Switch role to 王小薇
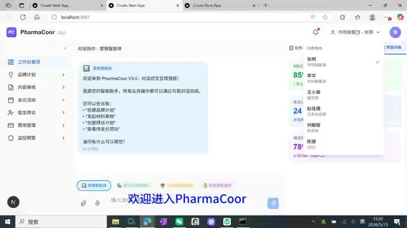This screenshot has width=407, height=228. click(343, 95)
